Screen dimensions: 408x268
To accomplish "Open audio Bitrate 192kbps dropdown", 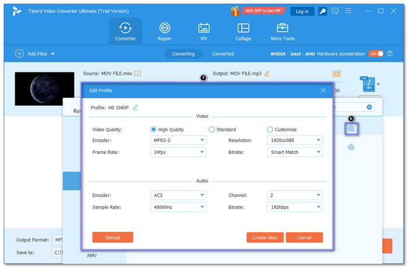I will 295,207.
